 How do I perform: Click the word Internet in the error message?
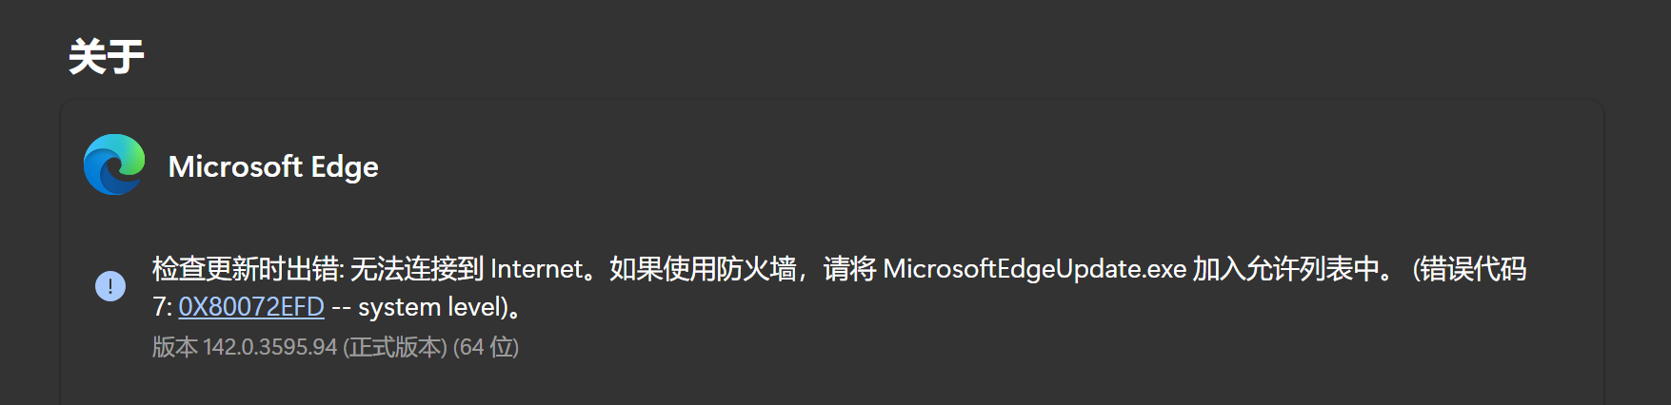[536, 269]
